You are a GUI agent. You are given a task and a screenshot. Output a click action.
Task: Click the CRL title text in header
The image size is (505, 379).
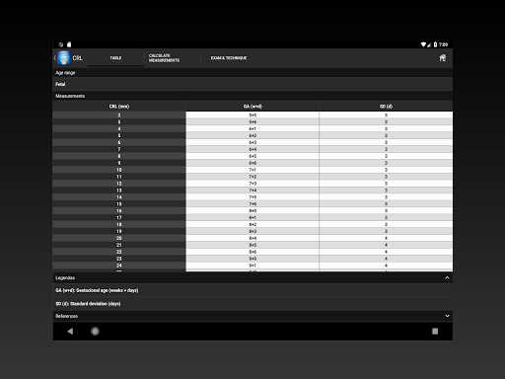[78, 58]
